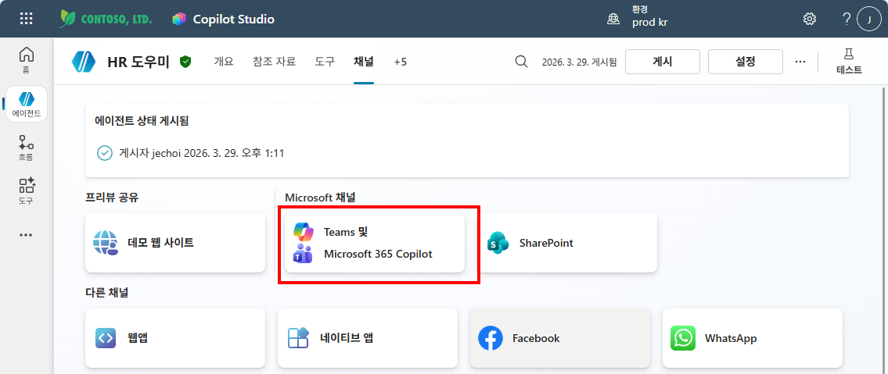Expand the sidebar more options ellipsis
888x374 pixels.
click(26, 235)
